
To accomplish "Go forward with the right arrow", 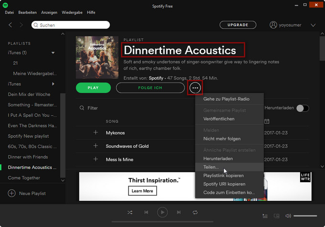I will tap(21, 25).
